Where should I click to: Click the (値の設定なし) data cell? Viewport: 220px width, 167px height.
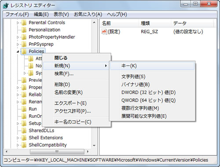click(188, 32)
